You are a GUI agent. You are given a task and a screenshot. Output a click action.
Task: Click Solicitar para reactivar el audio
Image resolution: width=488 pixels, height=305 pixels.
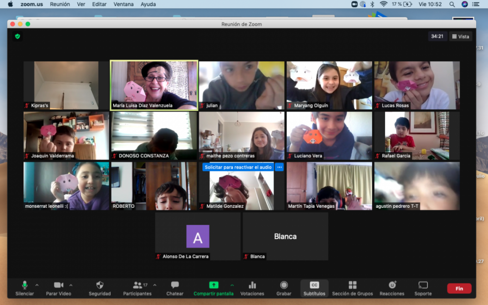(x=238, y=167)
